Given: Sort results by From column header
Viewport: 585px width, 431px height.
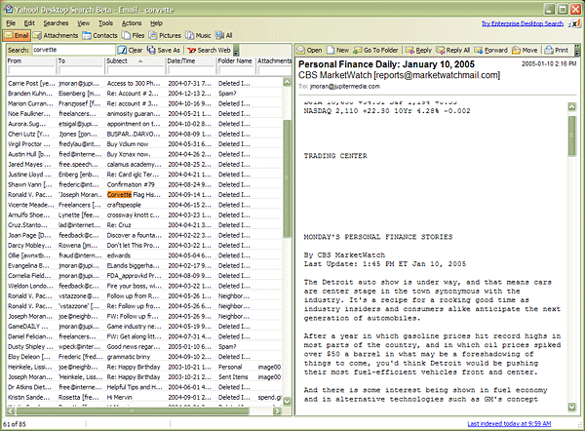Looking at the screenshot, I should click(31, 60).
